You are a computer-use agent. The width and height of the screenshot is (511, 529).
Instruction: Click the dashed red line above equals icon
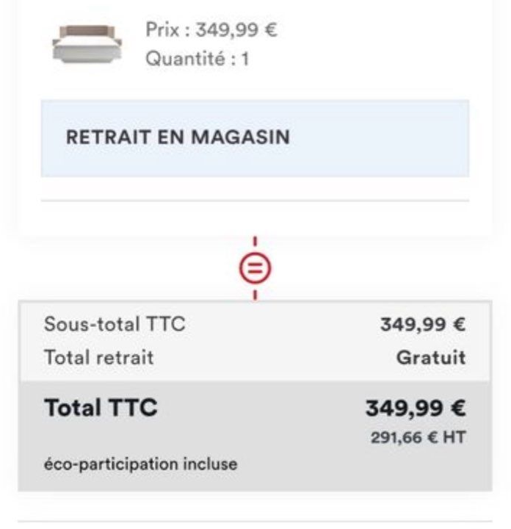[x=255, y=243]
